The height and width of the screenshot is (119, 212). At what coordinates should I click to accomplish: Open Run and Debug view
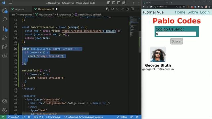coord(5,38)
